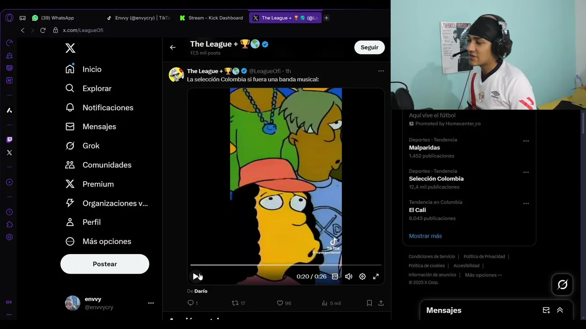Open Política de Privacidad link

pyautogui.click(x=484, y=257)
